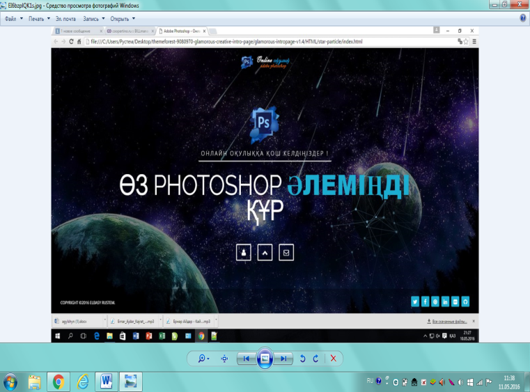The height and width of the screenshot is (392, 530).
Task: Launch Internet Explorer from the taskbar
Action: click(82, 382)
